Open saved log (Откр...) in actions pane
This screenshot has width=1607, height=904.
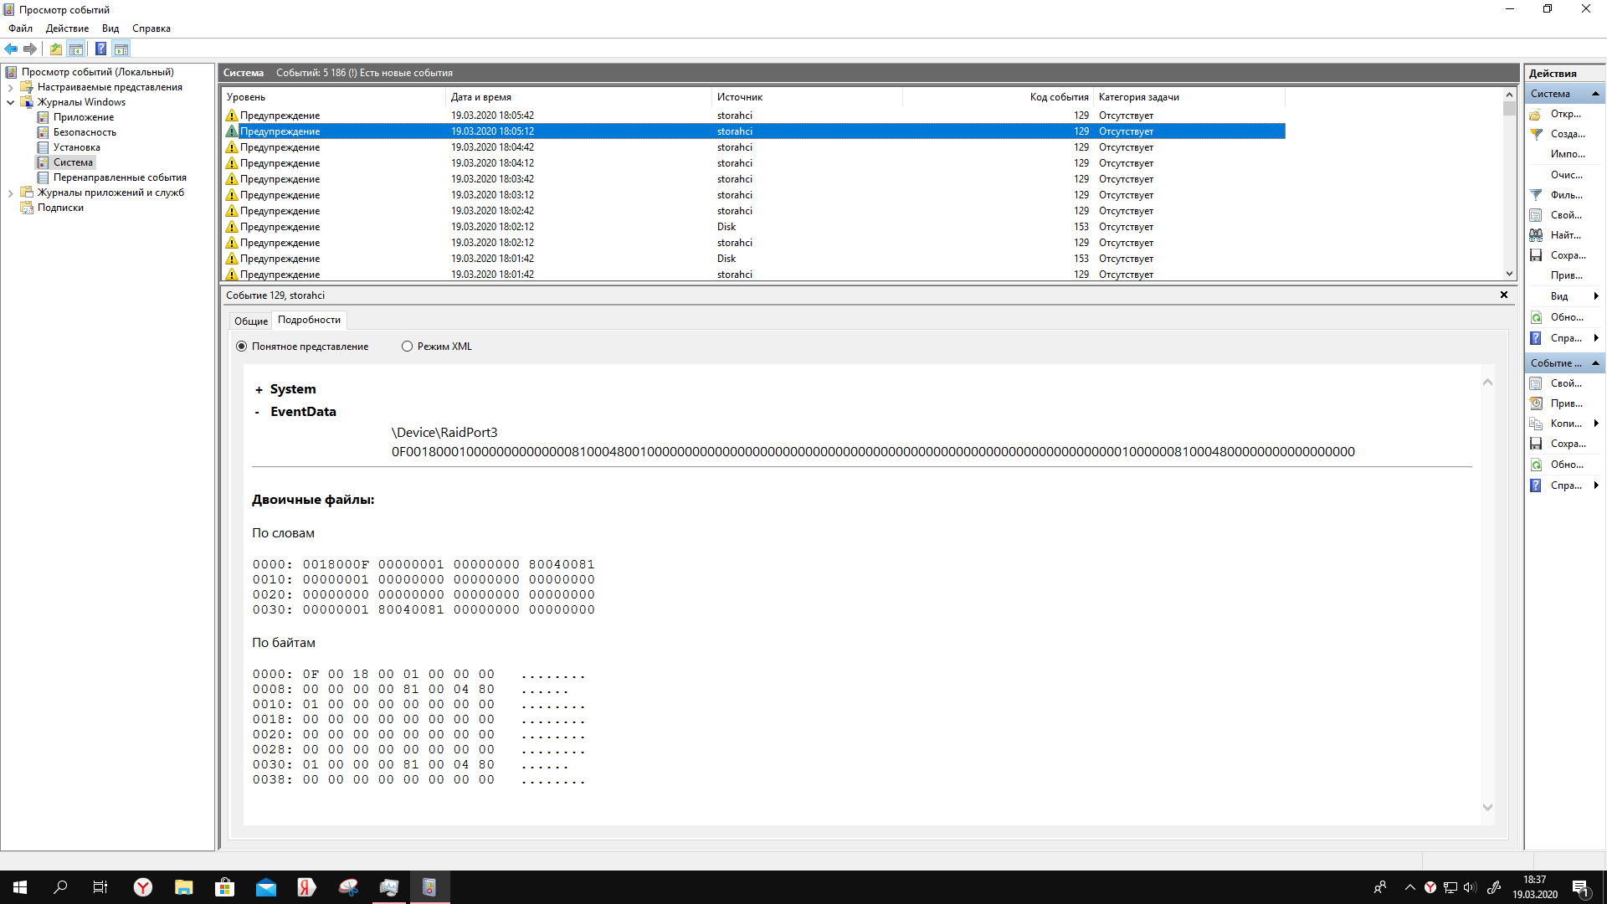pos(1565,114)
